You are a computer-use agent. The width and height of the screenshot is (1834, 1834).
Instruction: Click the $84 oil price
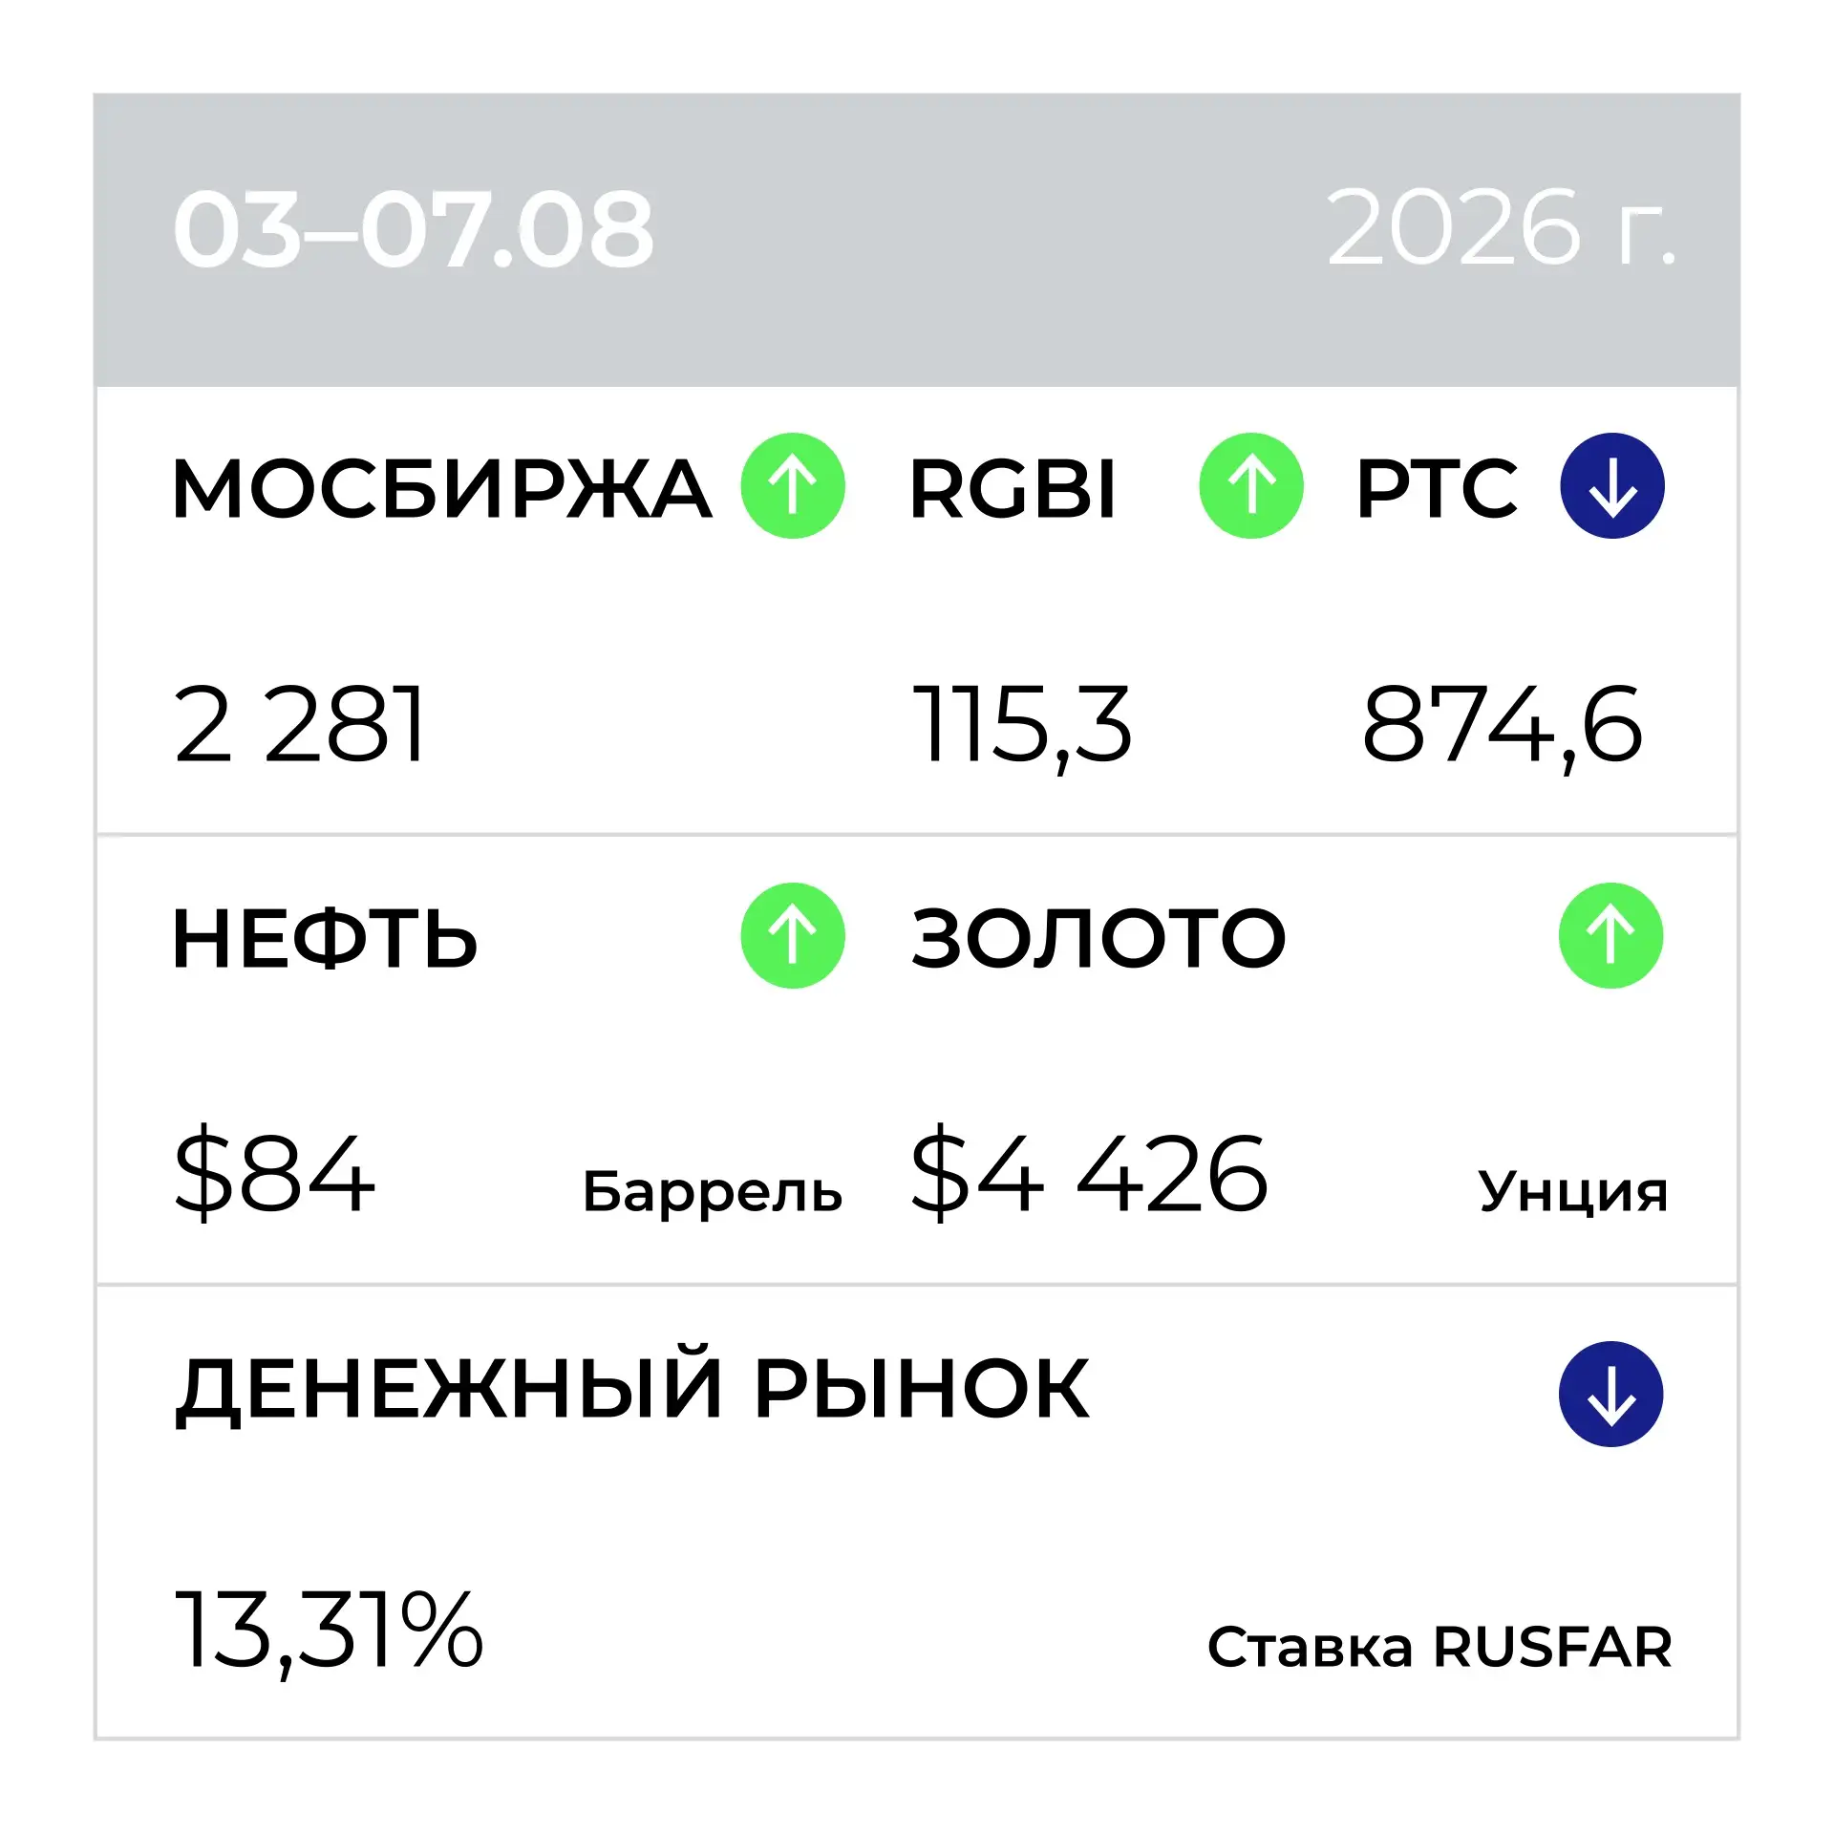tap(274, 1173)
